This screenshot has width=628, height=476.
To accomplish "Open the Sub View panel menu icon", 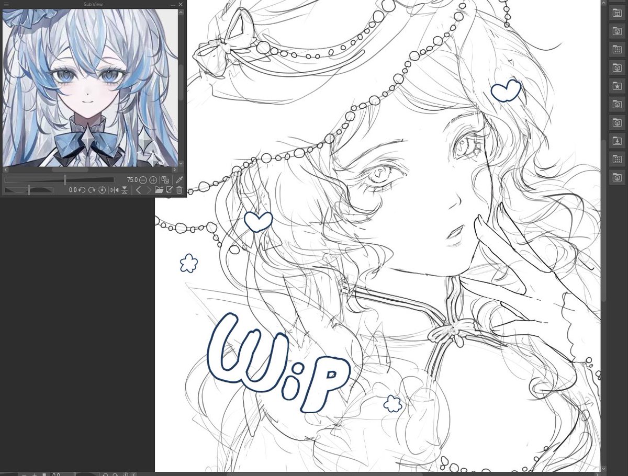I will click(x=6, y=4).
